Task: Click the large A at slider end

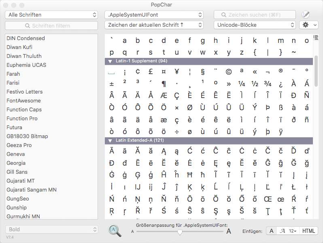Action: tap(229, 232)
